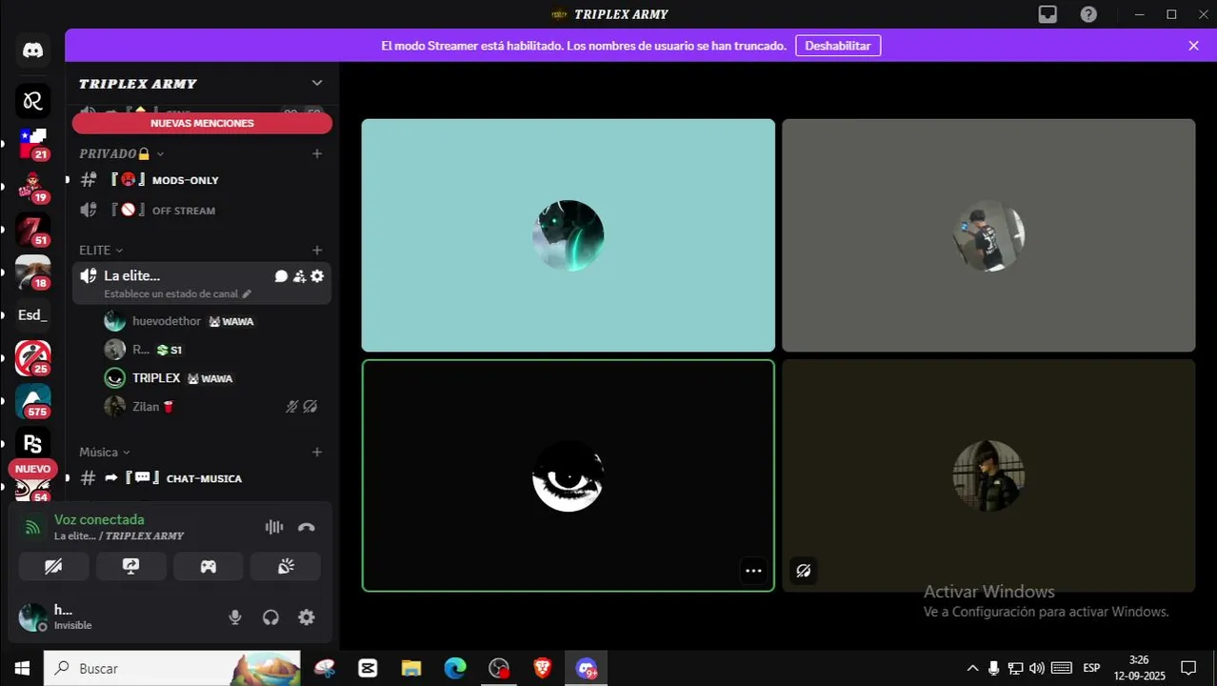Open three-dots menu on TRIPLEX video tile

[x=753, y=571]
